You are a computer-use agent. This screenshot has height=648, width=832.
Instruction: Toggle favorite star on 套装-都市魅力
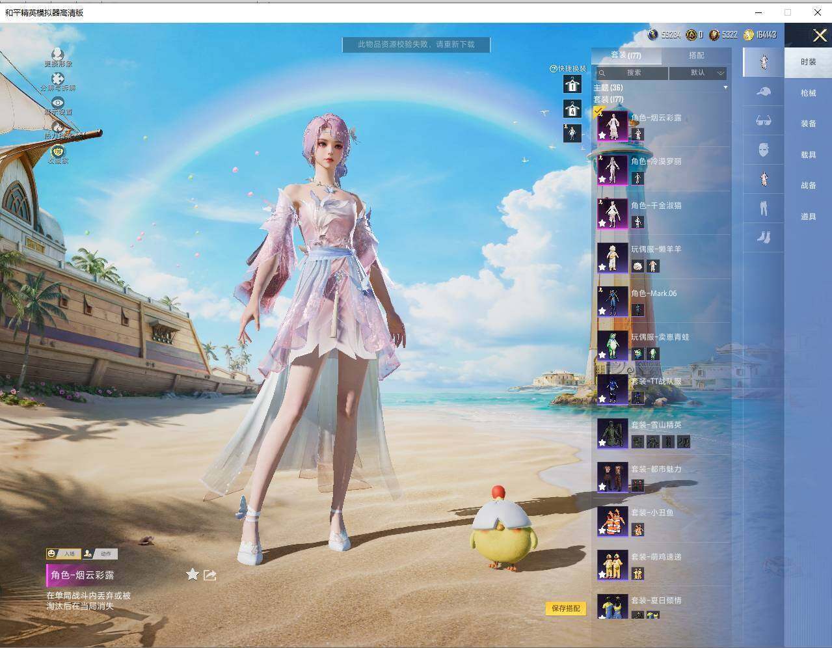pos(602,487)
